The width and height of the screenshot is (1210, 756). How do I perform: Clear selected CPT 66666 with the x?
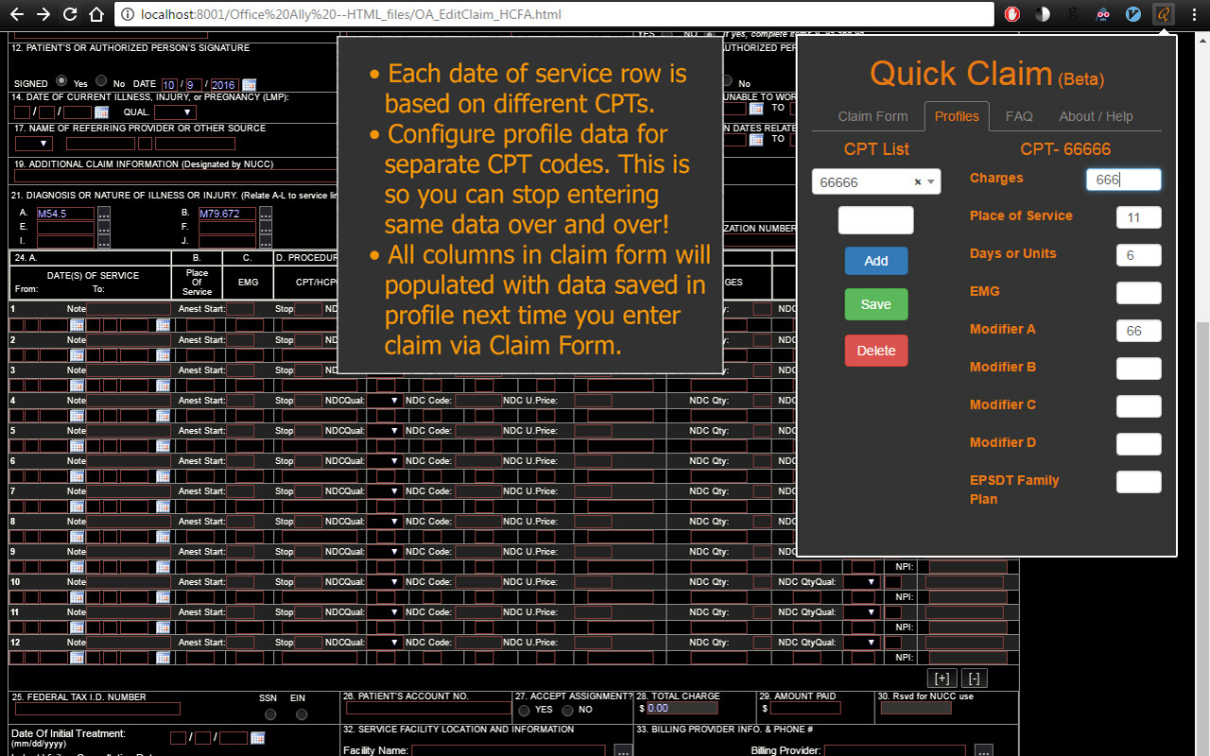(x=918, y=181)
